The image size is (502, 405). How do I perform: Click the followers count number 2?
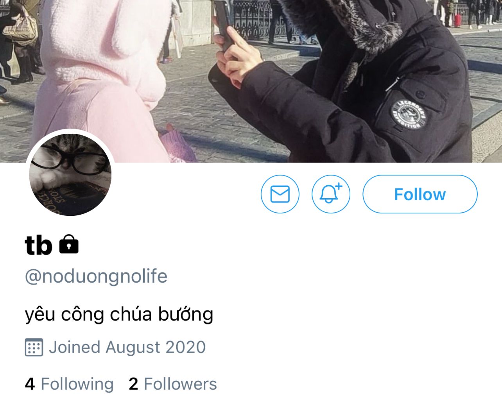pyautogui.click(x=133, y=384)
